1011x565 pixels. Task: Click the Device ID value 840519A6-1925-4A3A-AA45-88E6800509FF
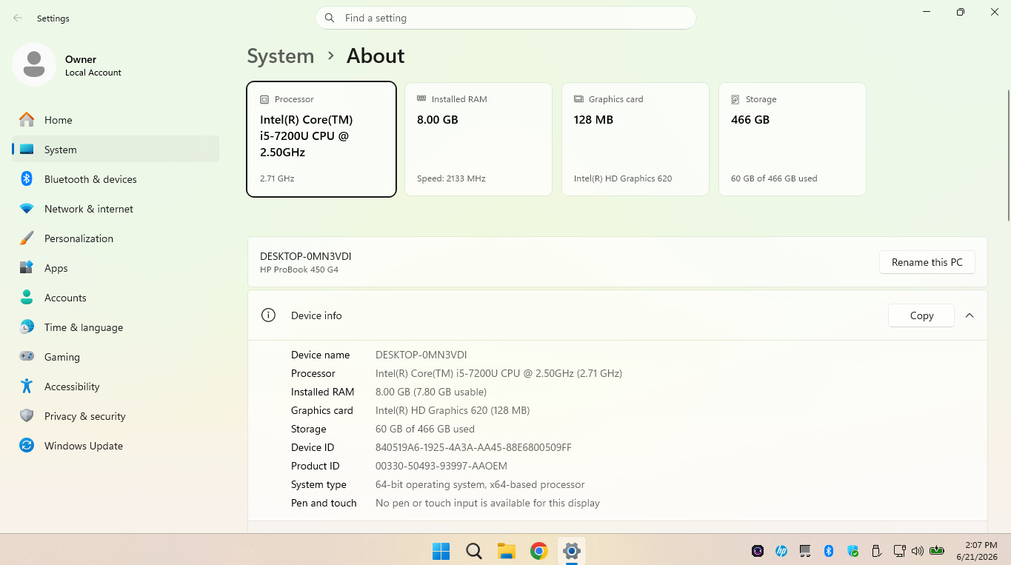[473, 447]
